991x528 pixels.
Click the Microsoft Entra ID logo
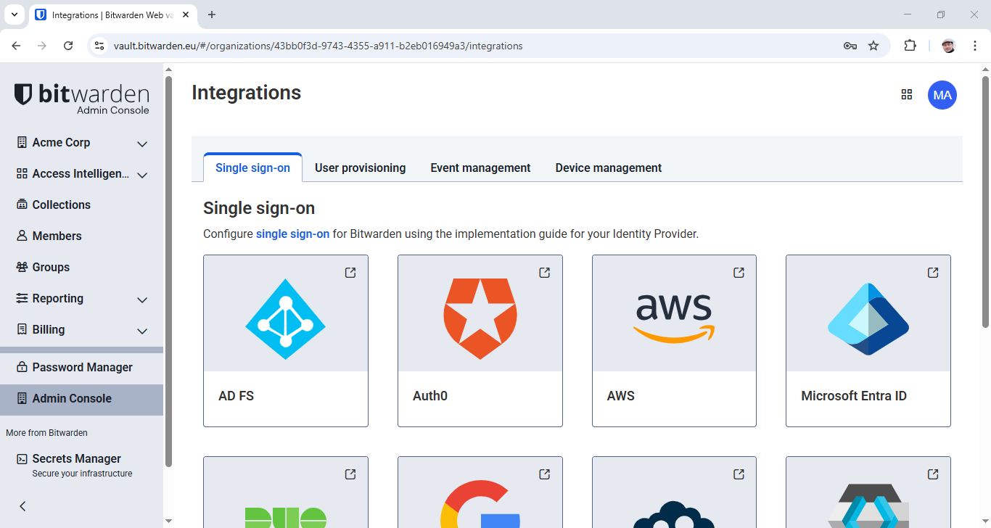[868, 319]
